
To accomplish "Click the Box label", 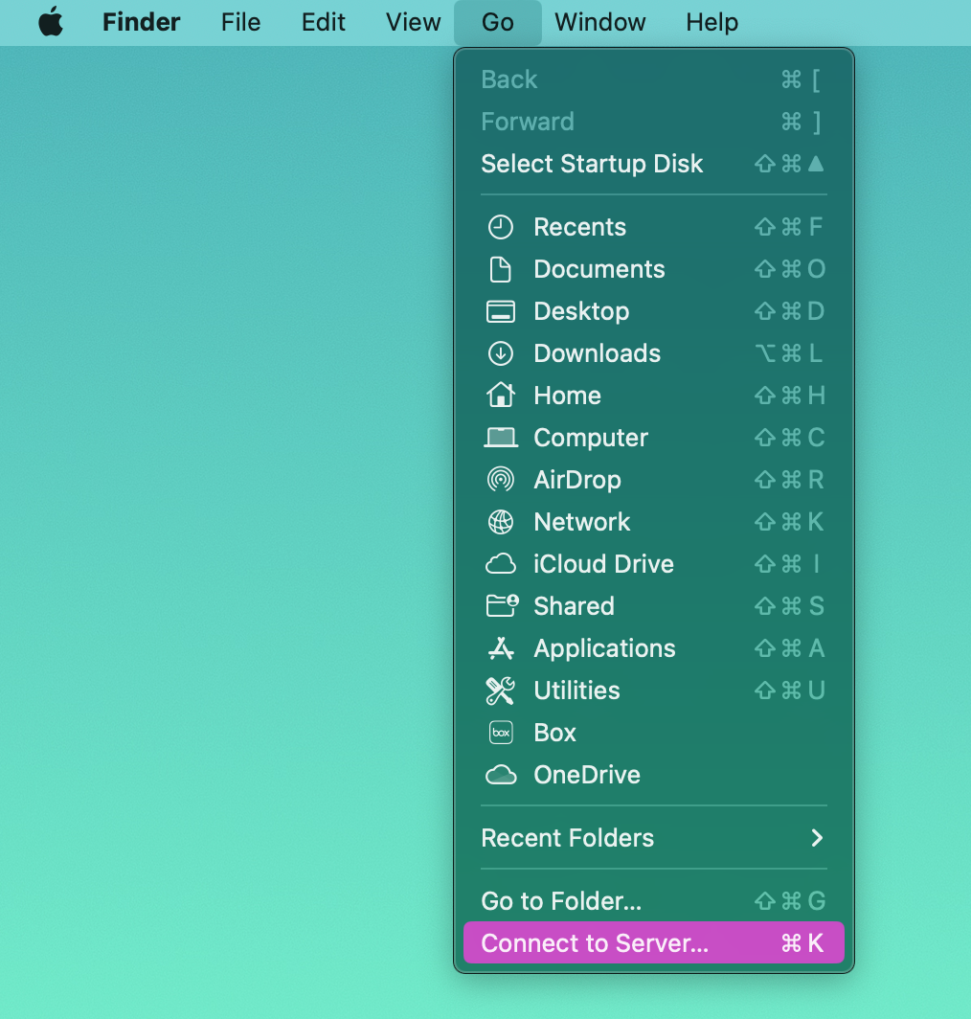I will point(555,733).
